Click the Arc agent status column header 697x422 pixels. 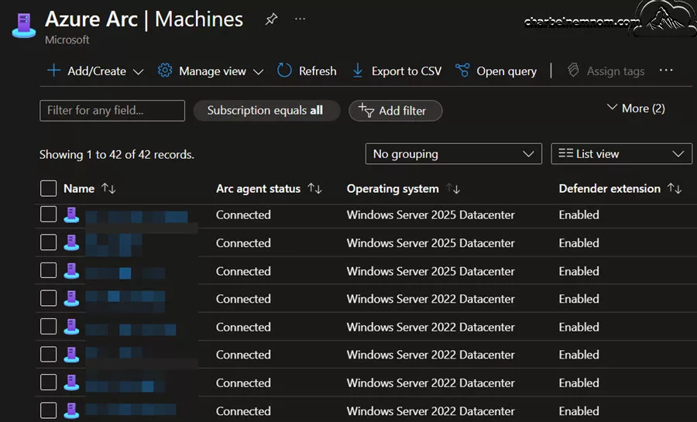258,189
